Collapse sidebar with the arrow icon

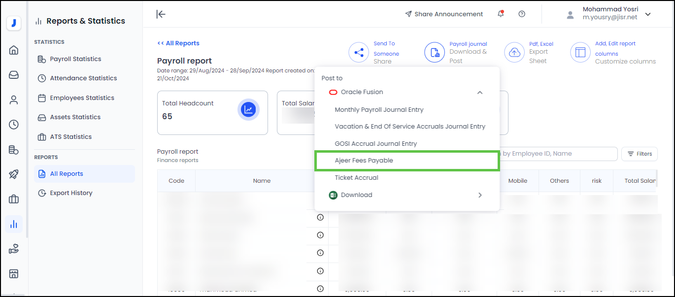tap(161, 14)
